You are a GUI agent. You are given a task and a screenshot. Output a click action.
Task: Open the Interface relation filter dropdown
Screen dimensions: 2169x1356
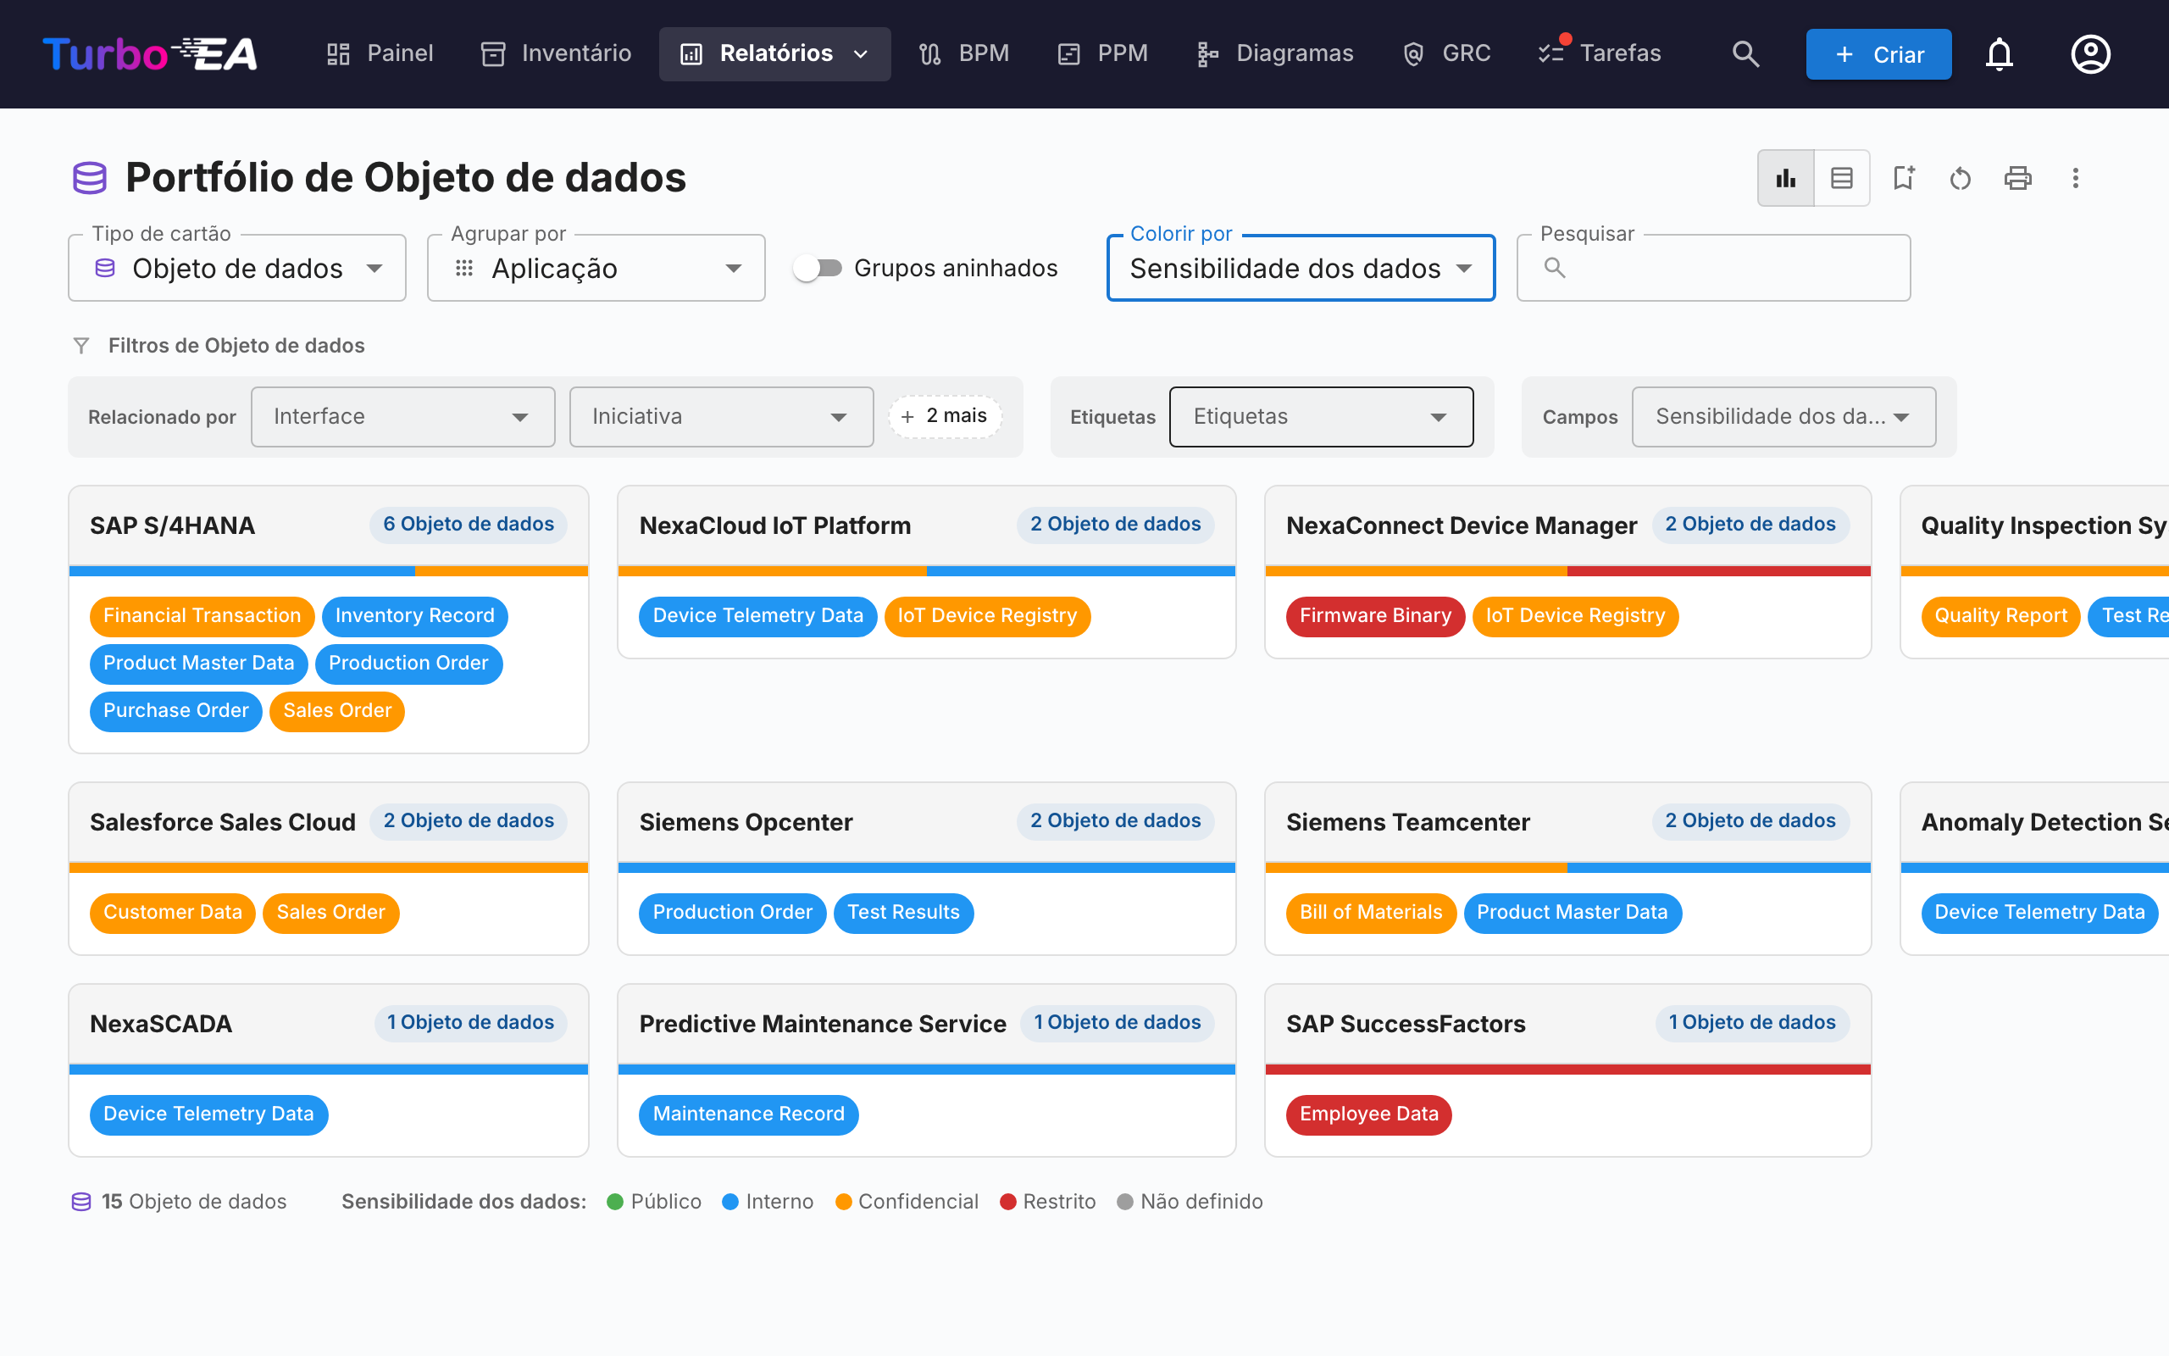pos(403,416)
